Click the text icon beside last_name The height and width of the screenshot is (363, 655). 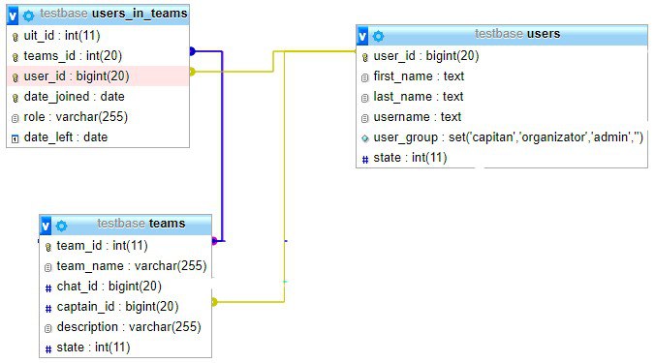pos(364,98)
